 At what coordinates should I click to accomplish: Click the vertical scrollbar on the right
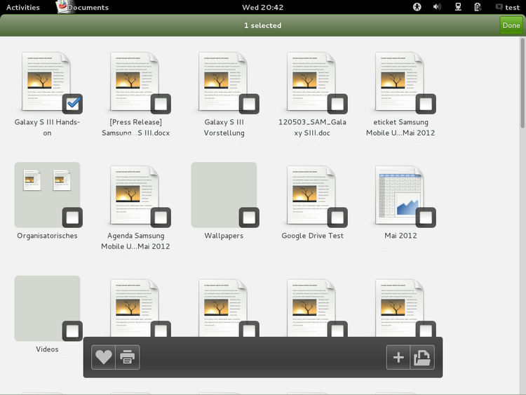pos(522,84)
